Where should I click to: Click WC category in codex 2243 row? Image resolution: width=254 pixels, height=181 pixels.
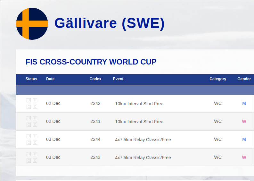pyautogui.click(x=218, y=158)
